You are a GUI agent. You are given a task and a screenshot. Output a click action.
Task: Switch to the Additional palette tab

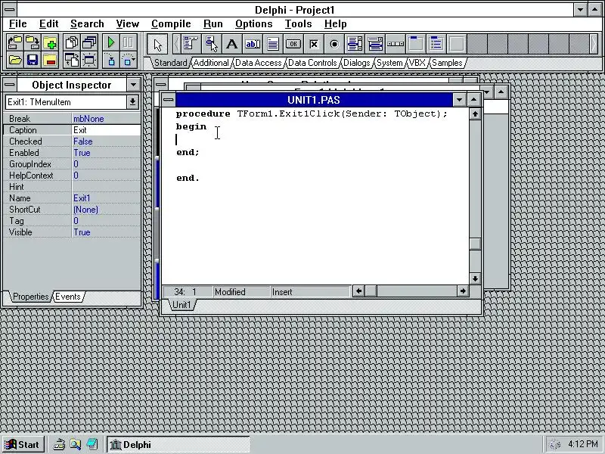click(x=211, y=63)
